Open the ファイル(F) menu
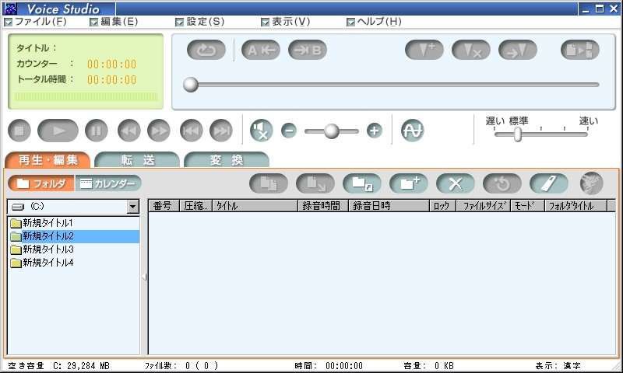This screenshot has height=373, width=623. (x=35, y=22)
